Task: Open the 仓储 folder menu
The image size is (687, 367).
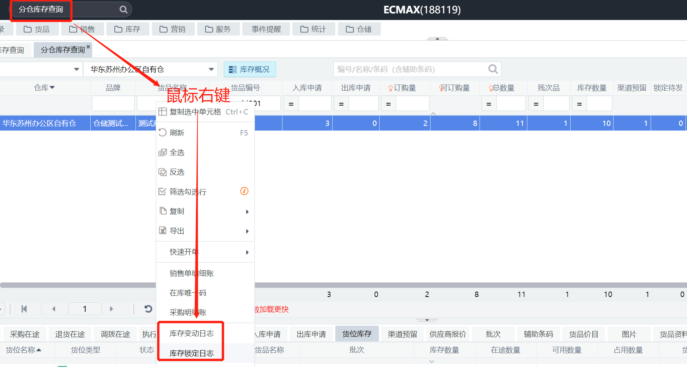Action: (x=359, y=29)
